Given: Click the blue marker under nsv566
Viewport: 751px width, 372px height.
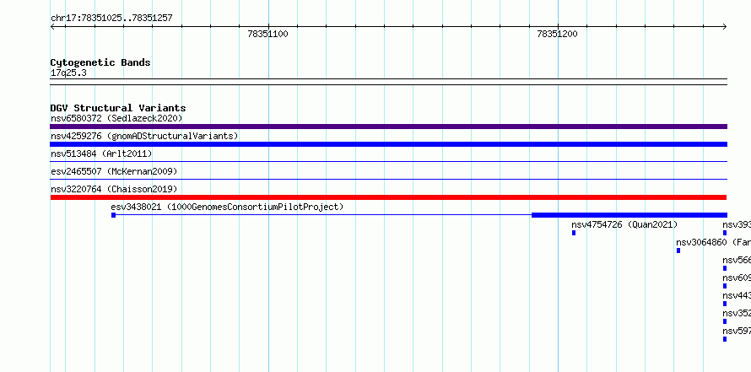Looking at the screenshot, I should 725,268.
